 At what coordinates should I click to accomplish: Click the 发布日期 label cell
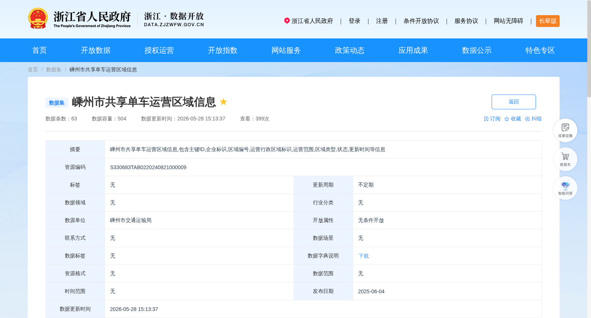323,291
